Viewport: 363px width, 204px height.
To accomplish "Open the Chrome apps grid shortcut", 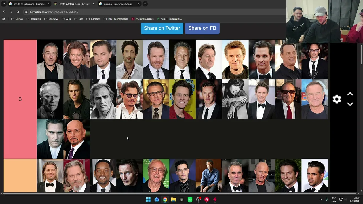I will (4, 19).
